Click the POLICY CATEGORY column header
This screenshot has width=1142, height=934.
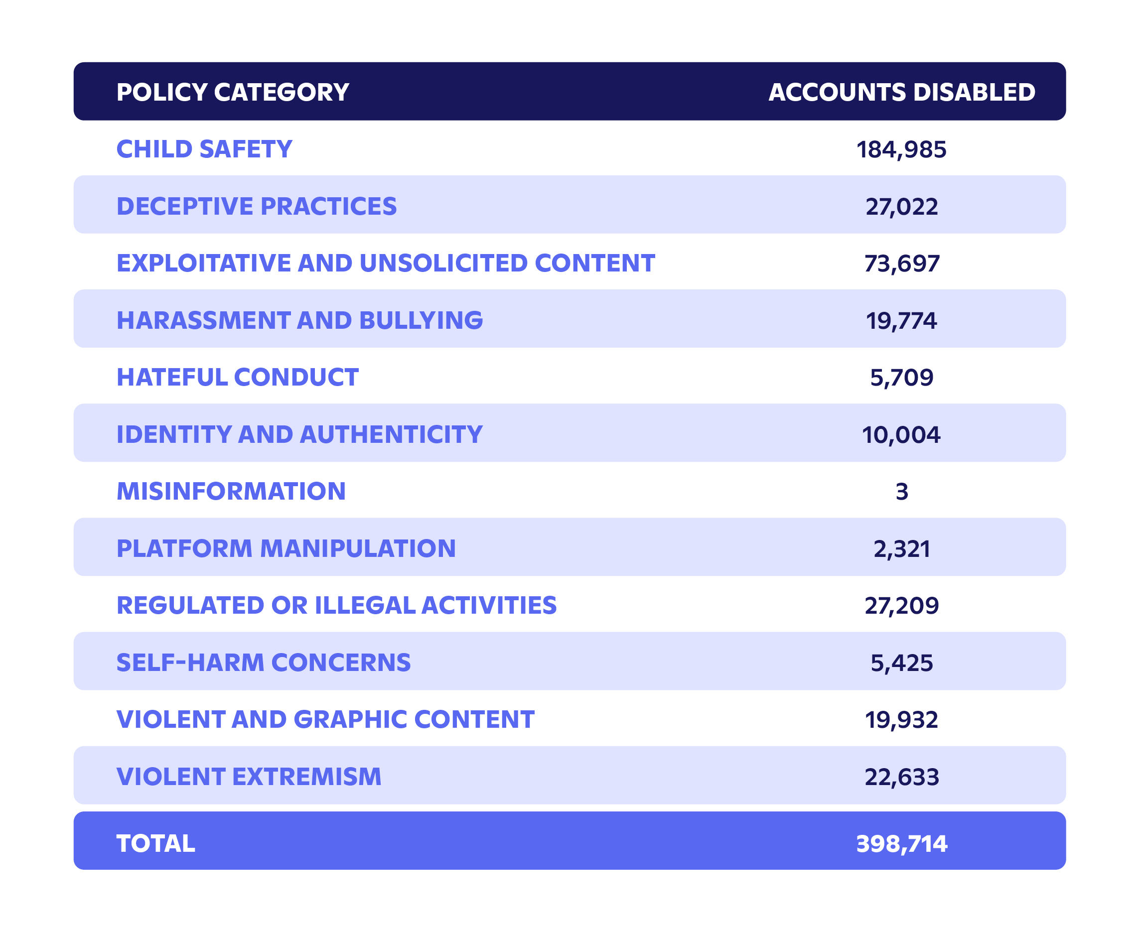click(233, 92)
